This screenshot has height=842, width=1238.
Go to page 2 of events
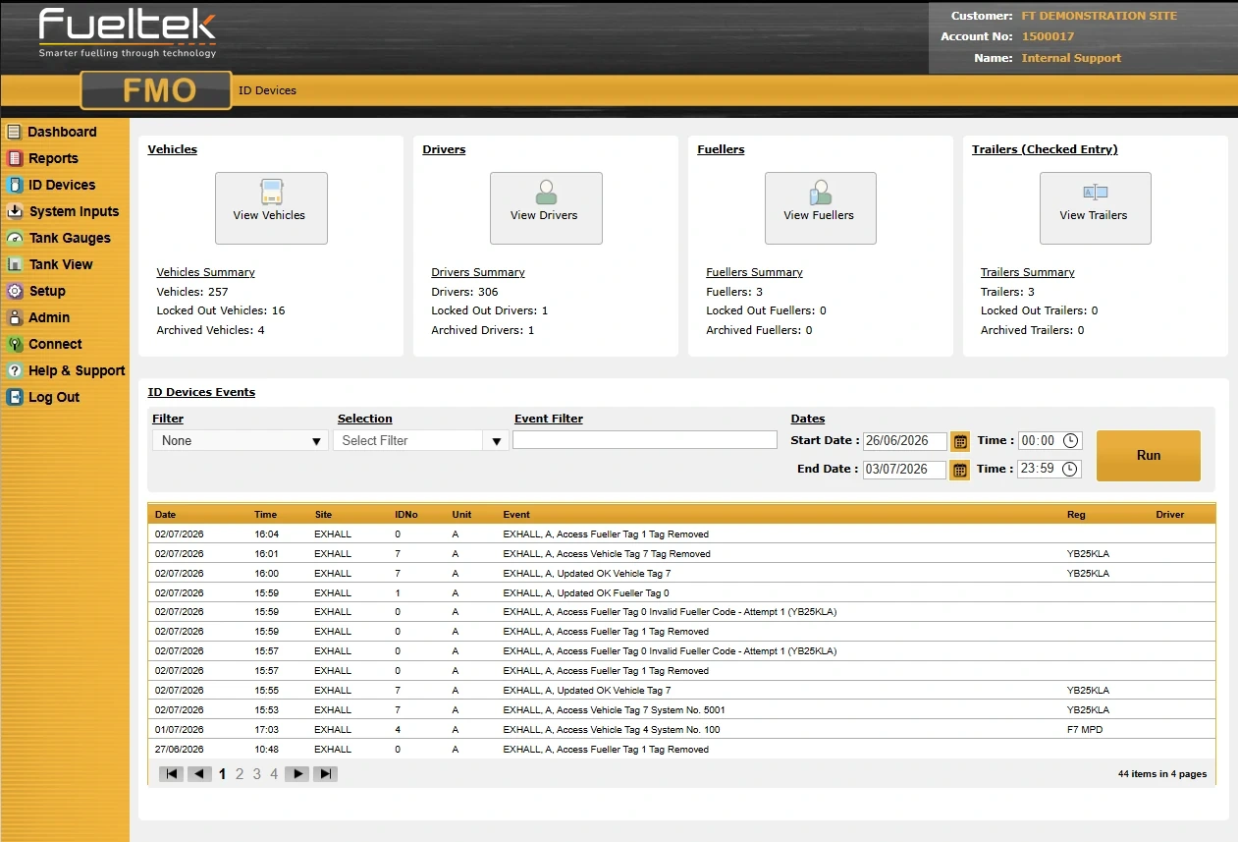click(x=240, y=774)
